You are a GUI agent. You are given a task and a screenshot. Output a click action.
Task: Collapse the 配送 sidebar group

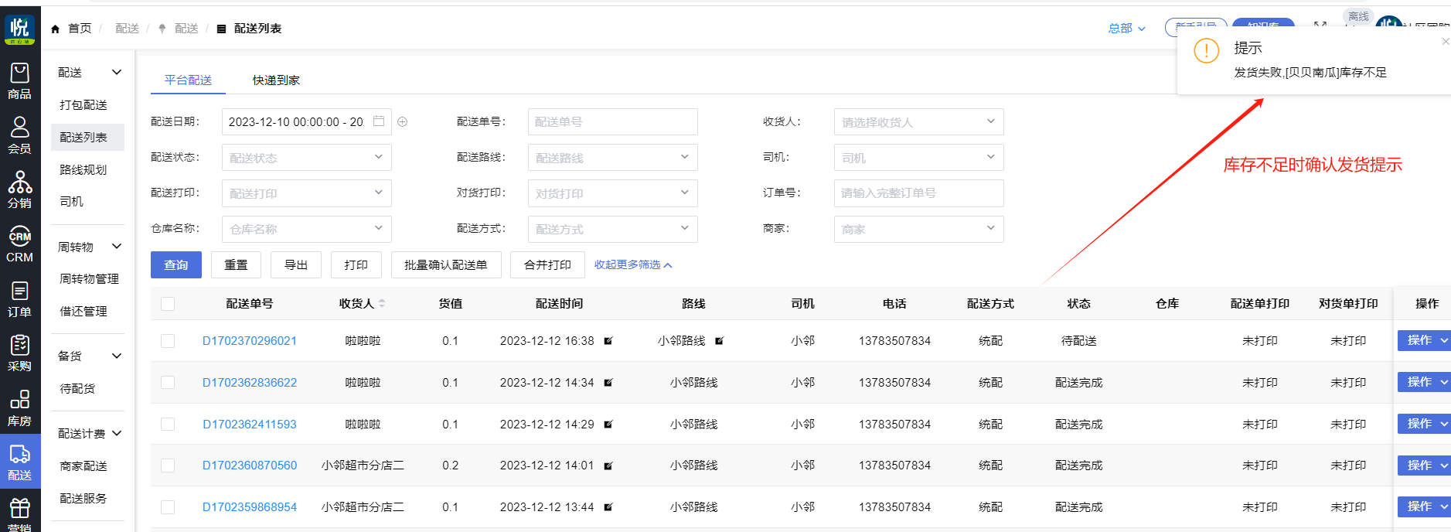(117, 72)
